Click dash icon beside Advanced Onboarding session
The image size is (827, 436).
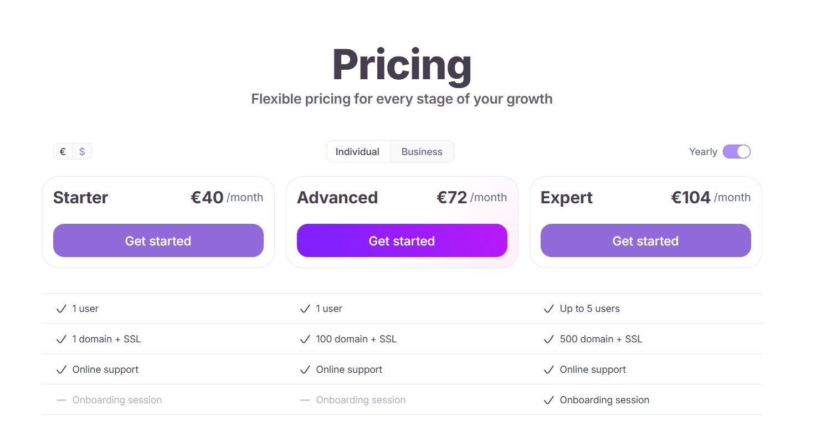click(x=305, y=400)
